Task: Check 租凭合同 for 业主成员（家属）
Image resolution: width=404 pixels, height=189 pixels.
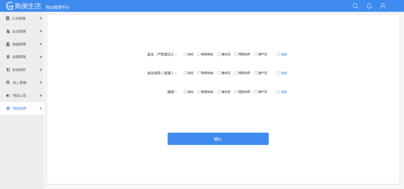Action: [236, 73]
